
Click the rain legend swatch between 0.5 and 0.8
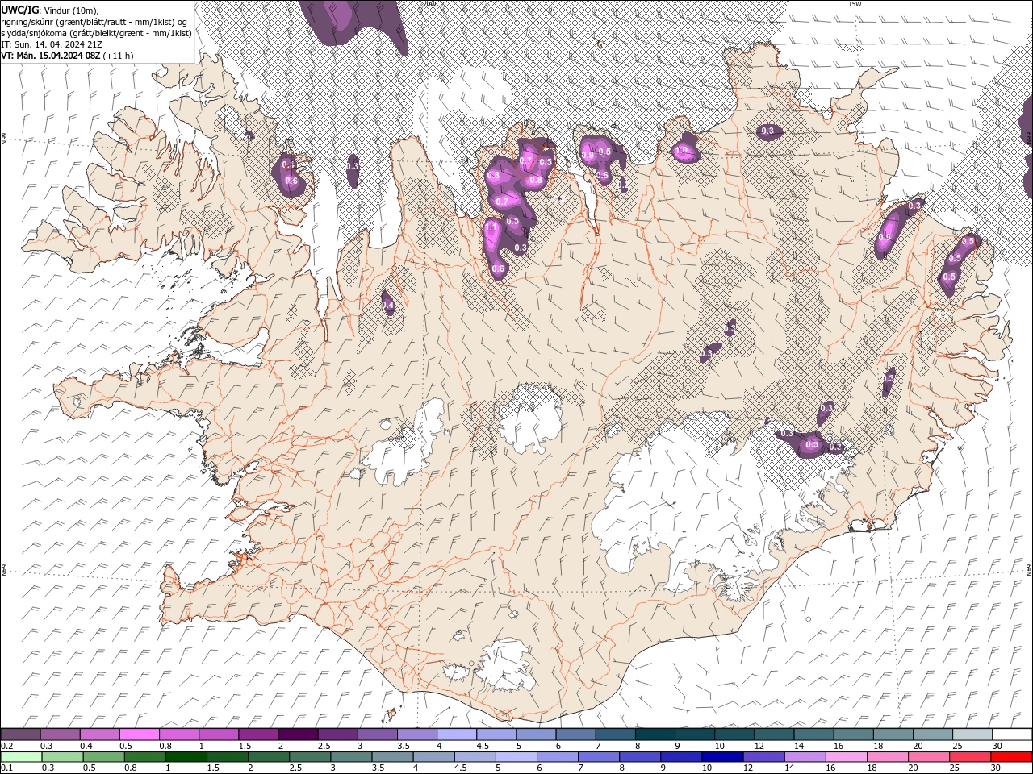[x=103, y=757]
